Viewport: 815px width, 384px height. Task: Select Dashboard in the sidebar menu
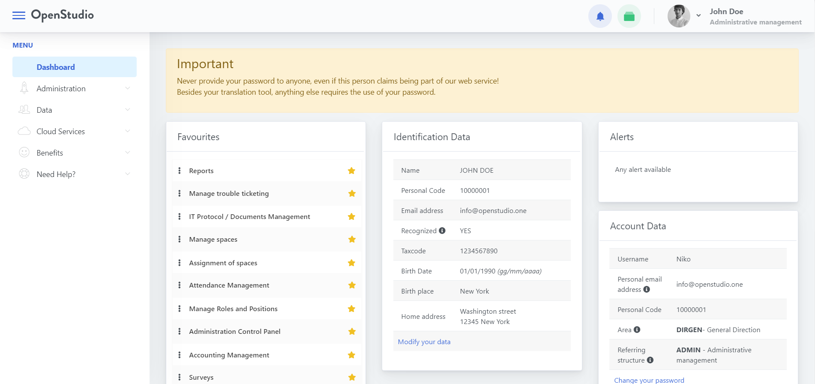click(x=56, y=67)
